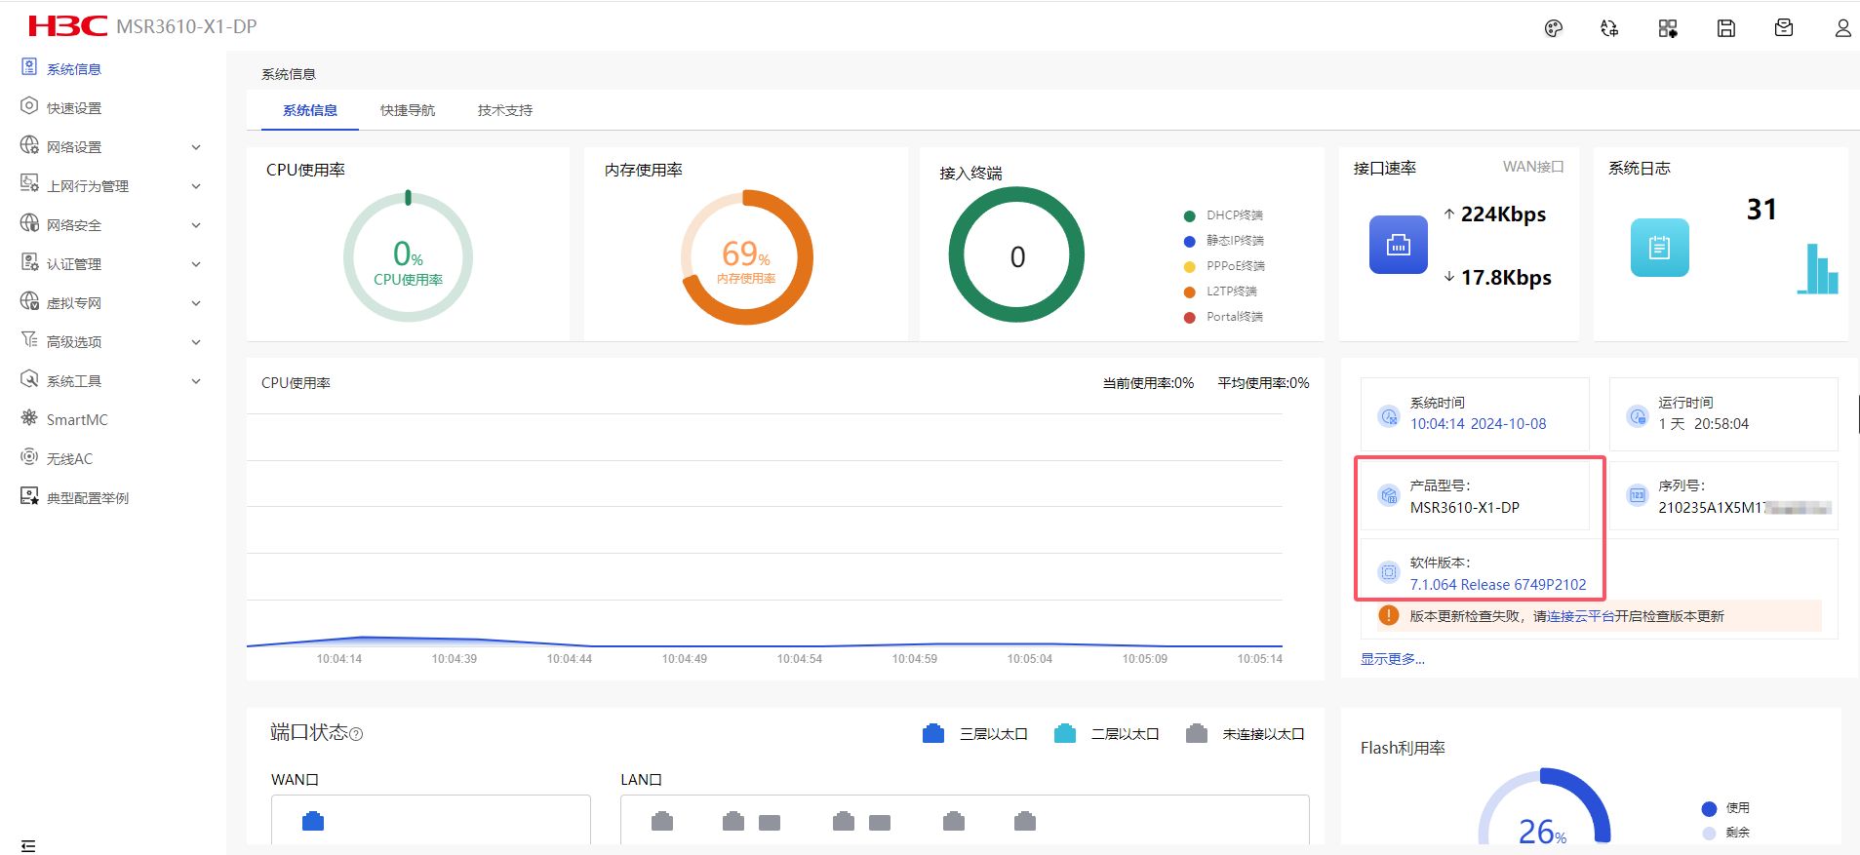Expand the 虚拟专网 chevron

click(x=196, y=303)
